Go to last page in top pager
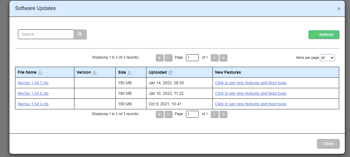Image resolution: width=350 pixels, height=157 pixels. (224, 58)
